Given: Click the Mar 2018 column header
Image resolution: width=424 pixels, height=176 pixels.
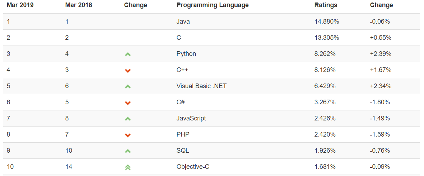Looking at the screenshot, I should tap(79, 5).
